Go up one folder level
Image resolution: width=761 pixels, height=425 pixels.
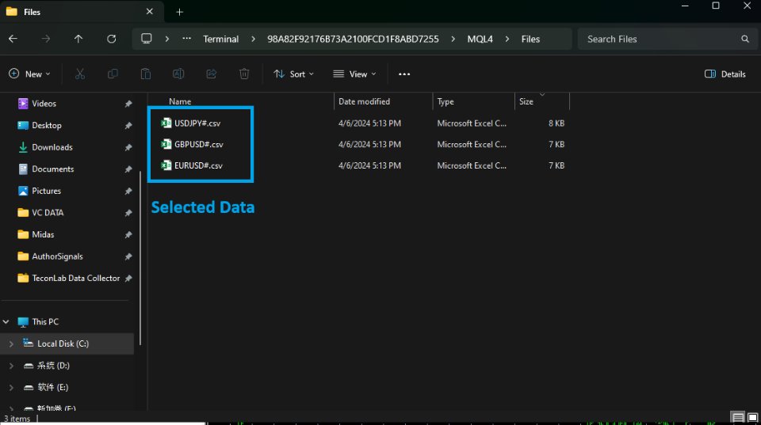(x=78, y=39)
